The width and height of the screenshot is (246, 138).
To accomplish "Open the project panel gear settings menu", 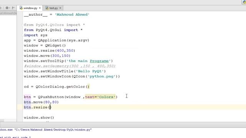I will (7, 8).
